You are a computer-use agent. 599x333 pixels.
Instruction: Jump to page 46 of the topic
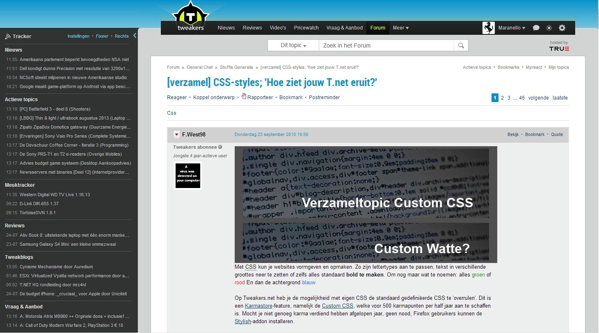[x=521, y=98]
